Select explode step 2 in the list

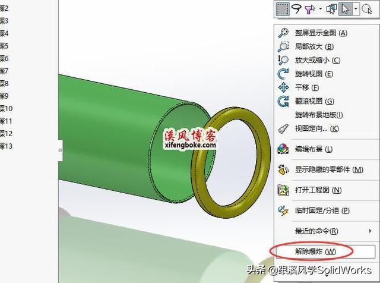4,8
